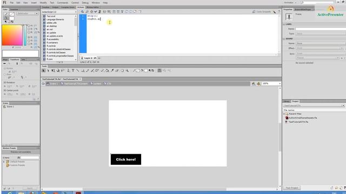This screenshot has height=194, width=346.
Task: Click the Edit Symbols icon above stage
Action: (259, 84)
